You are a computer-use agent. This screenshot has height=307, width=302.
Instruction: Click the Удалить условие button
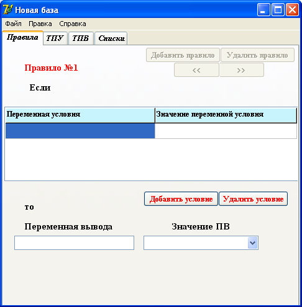tap(253, 199)
